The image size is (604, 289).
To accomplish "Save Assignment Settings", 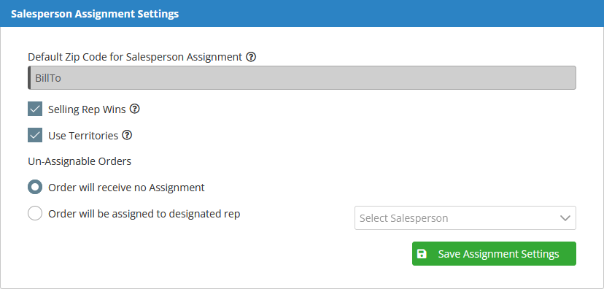I will point(495,253).
